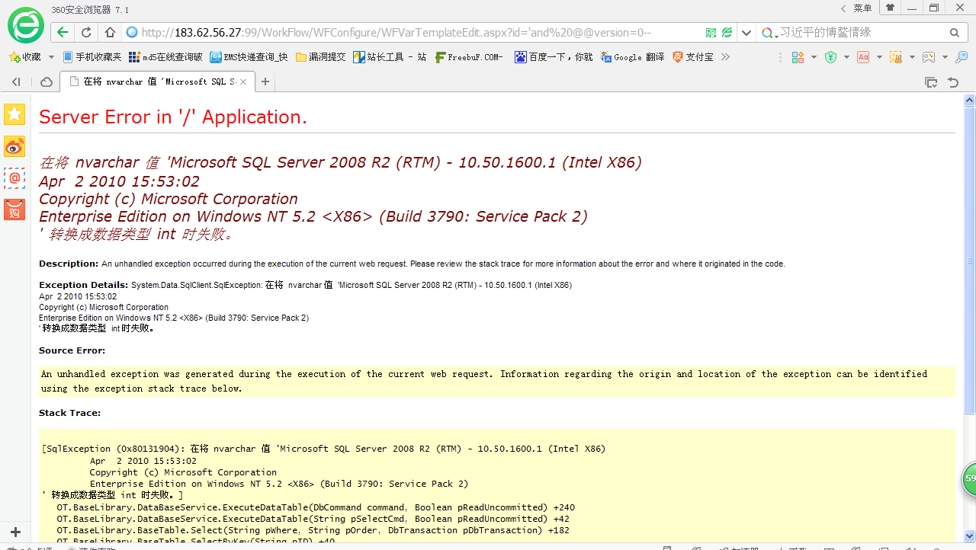Open the 收藏 favorites star bookmark
Screen dimensions: 976x550
pyautogui.click(x=24, y=57)
